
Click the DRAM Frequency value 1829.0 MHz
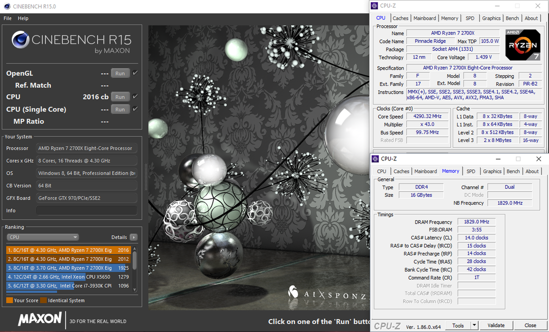tap(477, 222)
